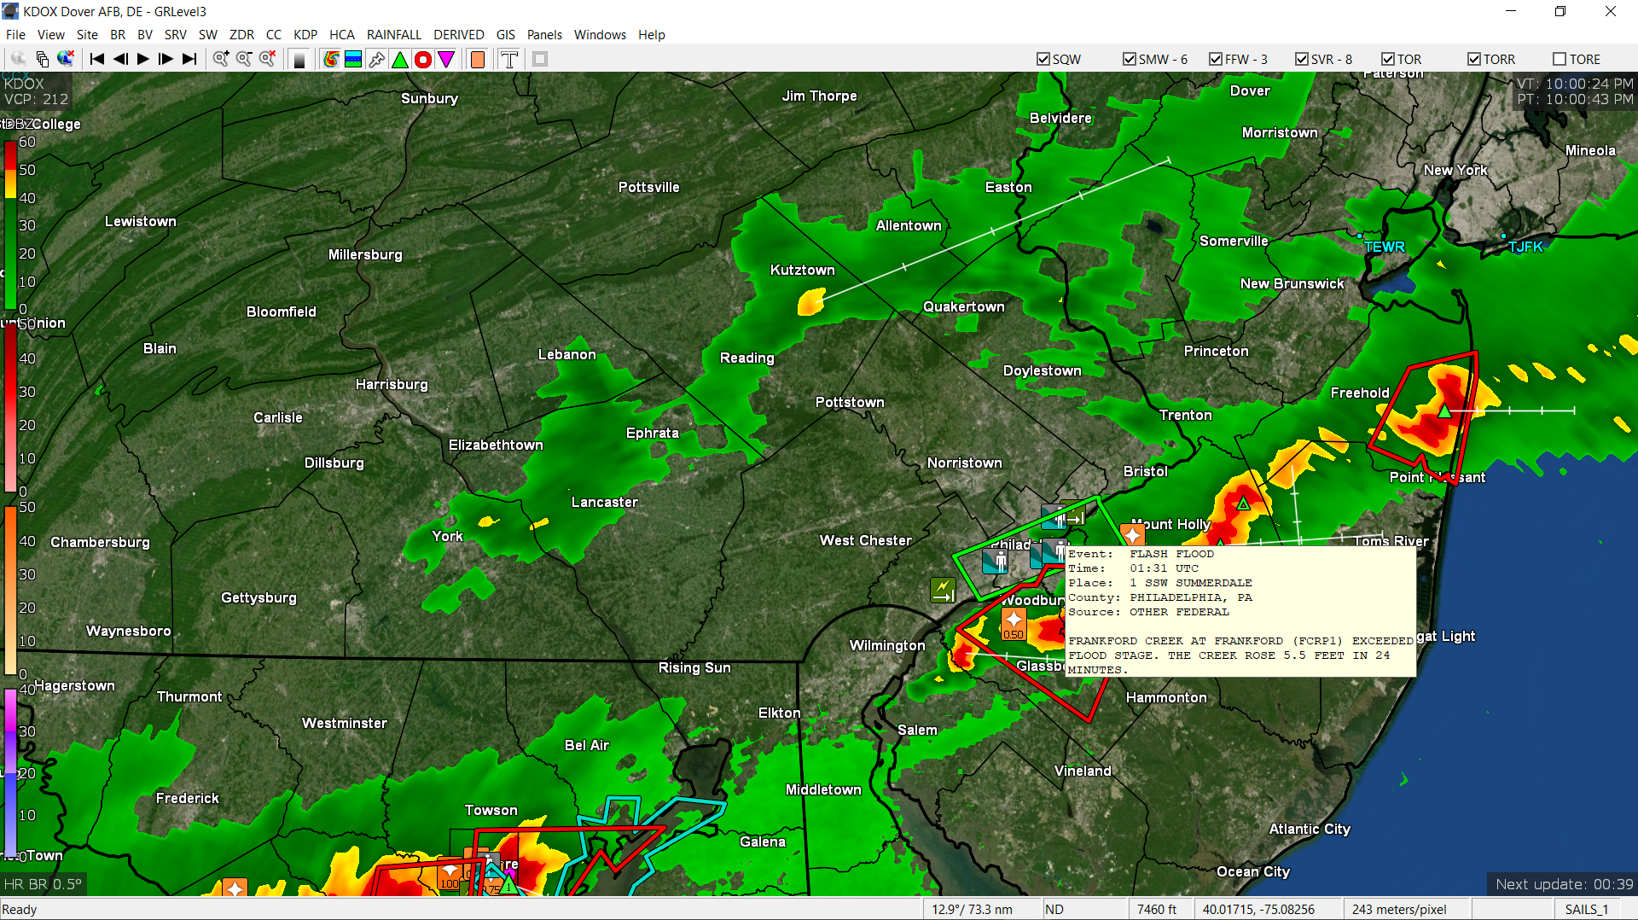
Task: Click the text label T icon
Action: [x=509, y=59]
